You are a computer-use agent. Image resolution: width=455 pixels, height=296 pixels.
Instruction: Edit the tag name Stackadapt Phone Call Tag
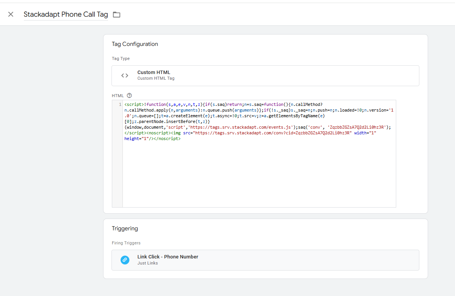tap(66, 14)
